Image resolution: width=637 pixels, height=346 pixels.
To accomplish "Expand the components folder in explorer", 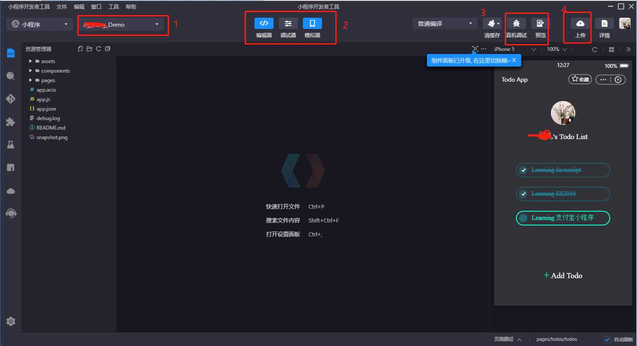I will point(55,71).
